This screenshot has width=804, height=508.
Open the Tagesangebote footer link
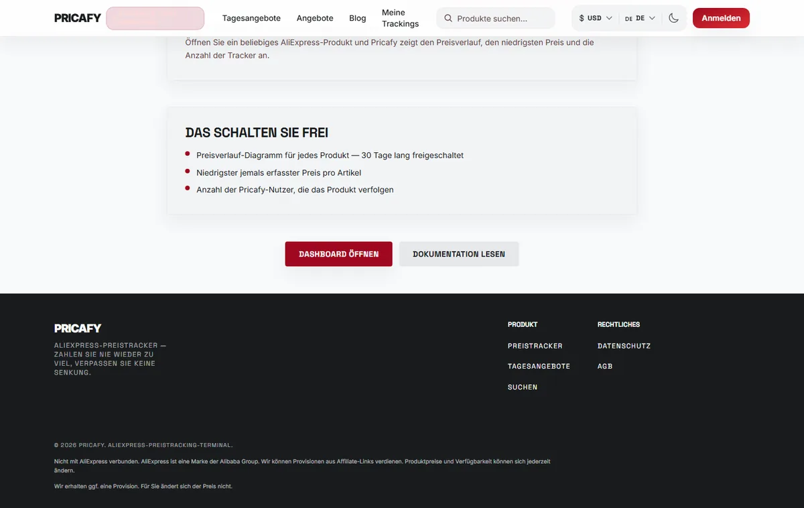(x=539, y=366)
